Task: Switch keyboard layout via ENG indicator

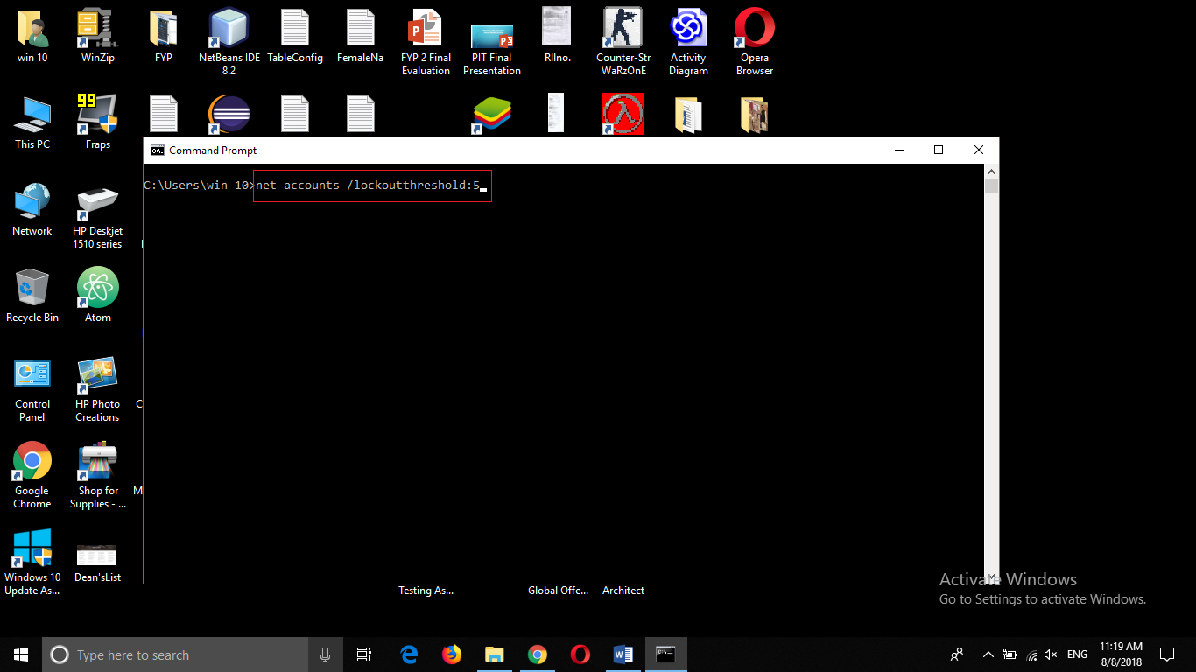Action: pyautogui.click(x=1076, y=654)
